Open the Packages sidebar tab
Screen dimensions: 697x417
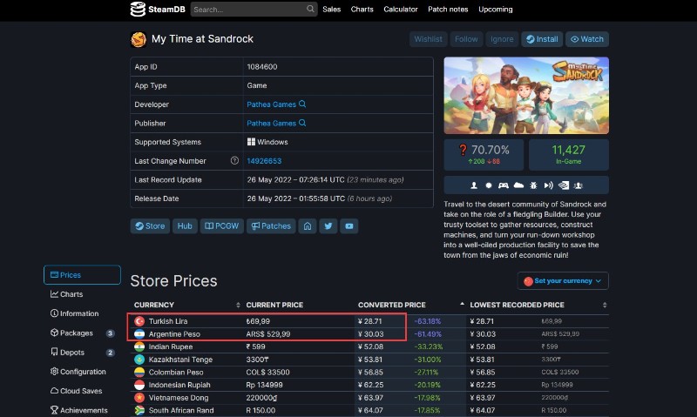(82, 333)
